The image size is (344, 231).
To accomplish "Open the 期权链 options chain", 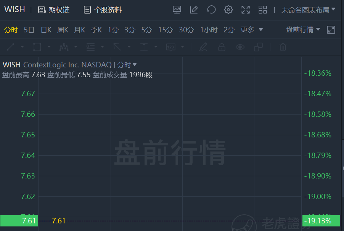I will pyautogui.click(x=54, y=10).
